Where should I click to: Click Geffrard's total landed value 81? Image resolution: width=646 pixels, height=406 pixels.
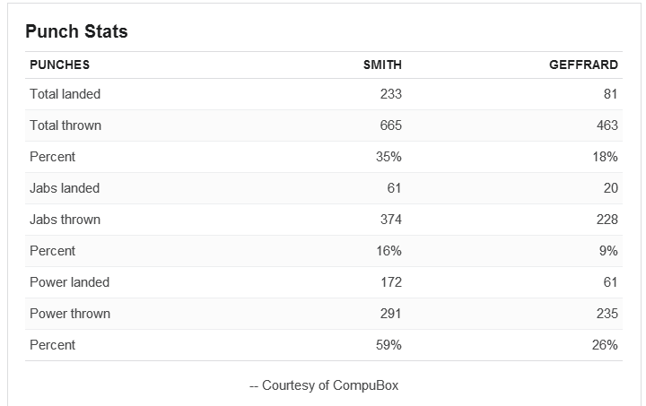611,94
